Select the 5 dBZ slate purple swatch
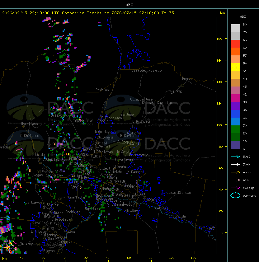Screen dimensions: 259x262 235,145
